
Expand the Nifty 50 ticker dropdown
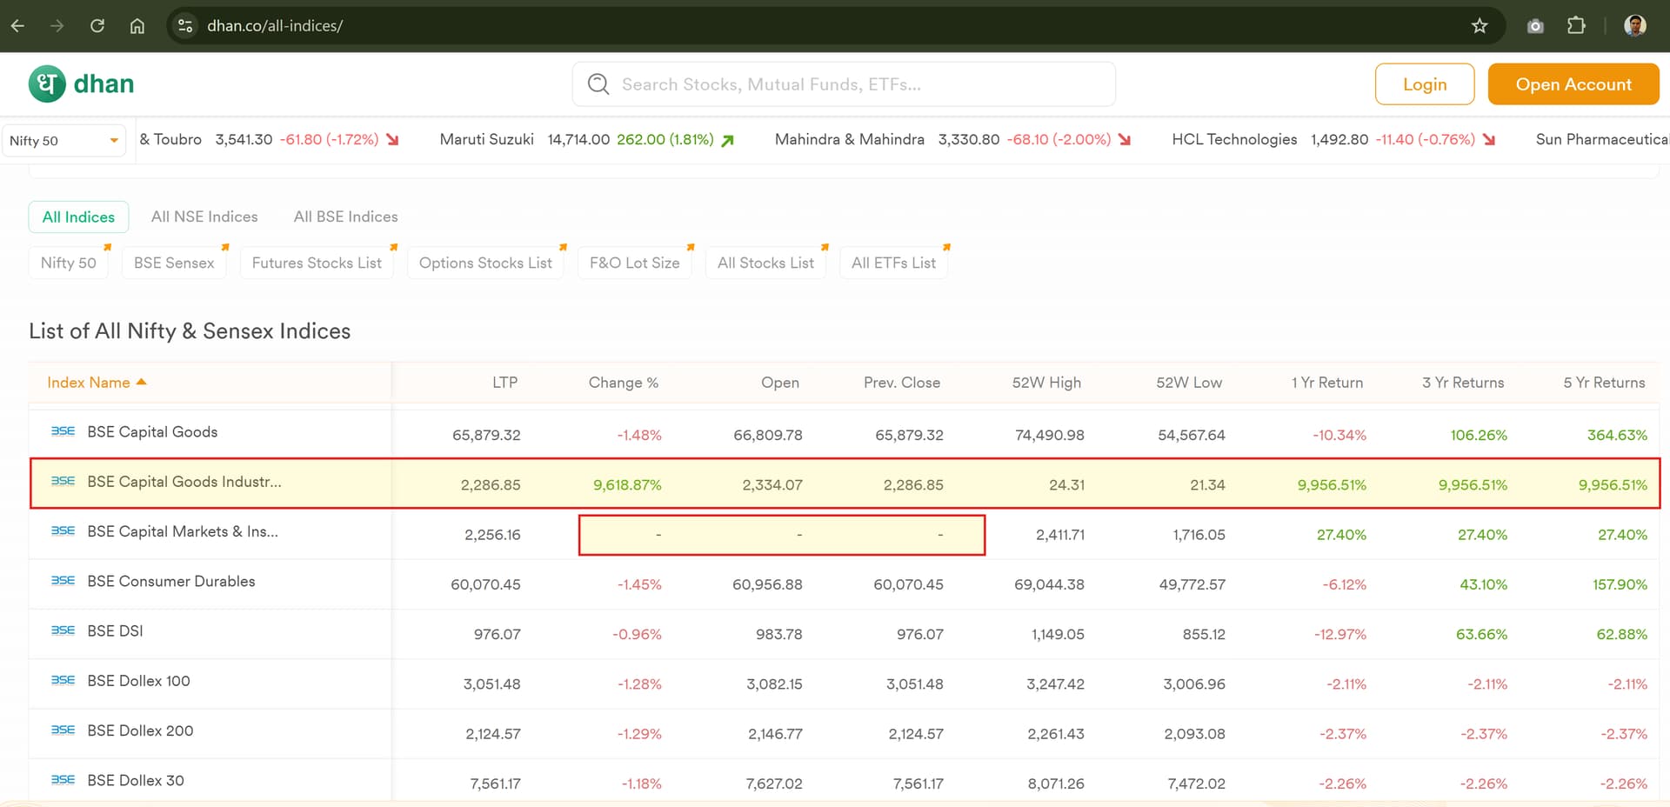(x=113, y=141)
